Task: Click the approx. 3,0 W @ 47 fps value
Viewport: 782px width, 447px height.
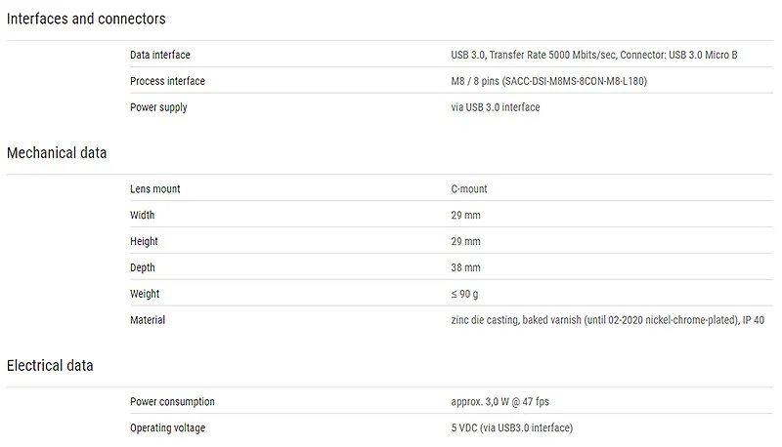Action: [500, 402]
